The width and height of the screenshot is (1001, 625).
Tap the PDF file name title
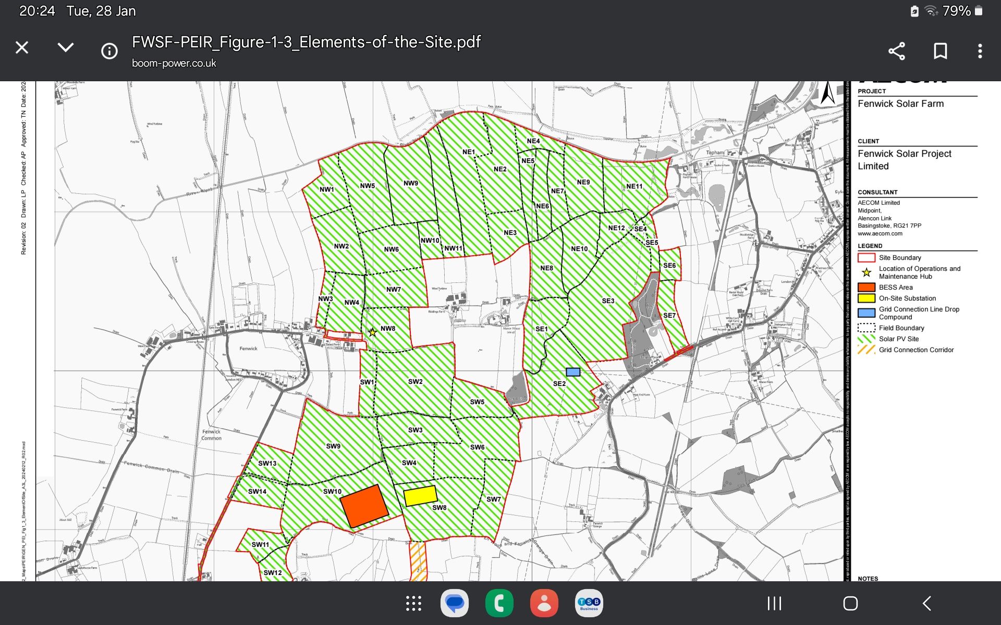click(x=306, y=42)
